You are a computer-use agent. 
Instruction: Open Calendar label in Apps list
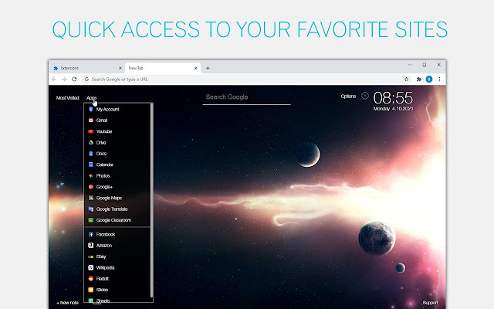105,165
